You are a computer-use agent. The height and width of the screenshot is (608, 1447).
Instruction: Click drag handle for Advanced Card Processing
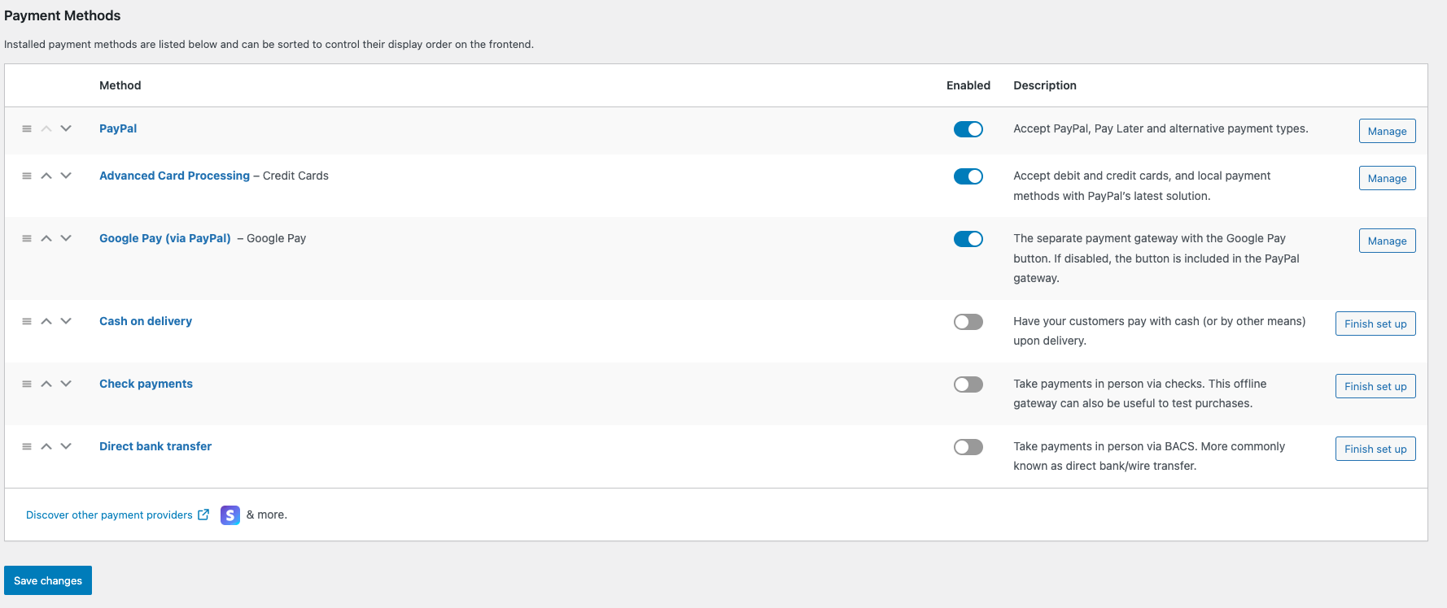click(27, 176)
